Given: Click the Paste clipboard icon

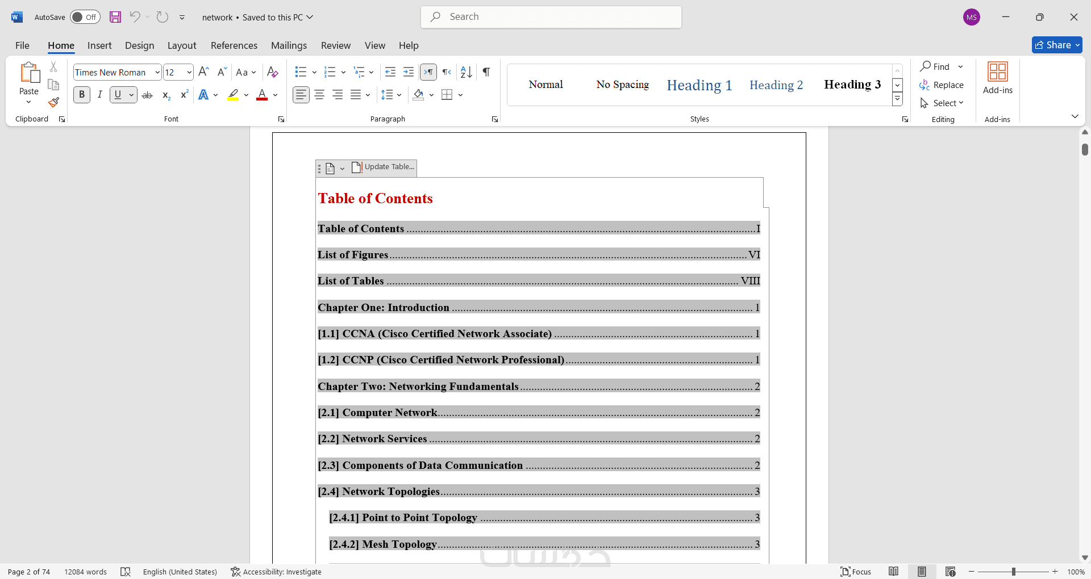Looking at the screenshot, I should coord(29,73).
